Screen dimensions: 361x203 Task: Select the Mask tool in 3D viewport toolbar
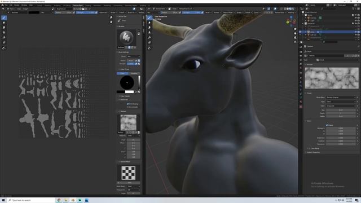(x=149, y=43)
